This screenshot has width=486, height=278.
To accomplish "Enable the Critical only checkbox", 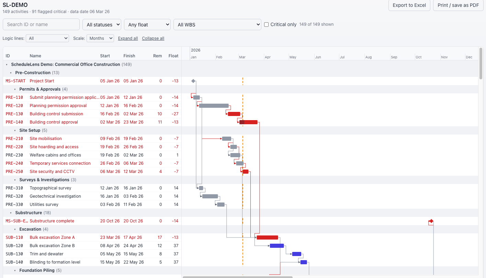I will pos(266,25).
